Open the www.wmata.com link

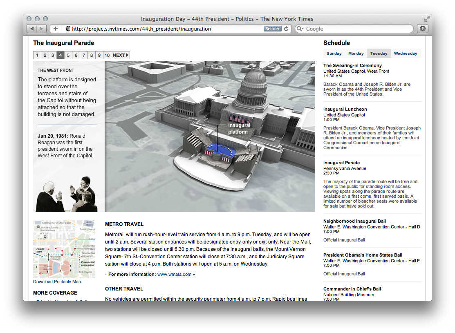(175, 275)
